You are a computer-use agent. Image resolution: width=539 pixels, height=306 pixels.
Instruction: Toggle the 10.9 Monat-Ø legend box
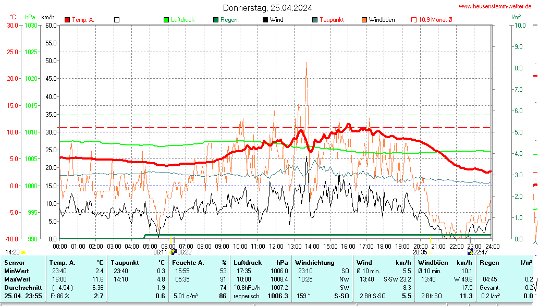pyautogui.click(x=414, y=20)
